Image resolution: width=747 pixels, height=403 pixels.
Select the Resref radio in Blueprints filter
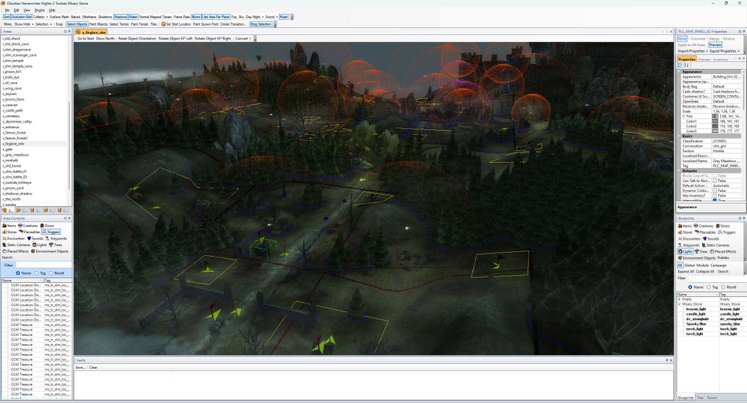(729, 287)
